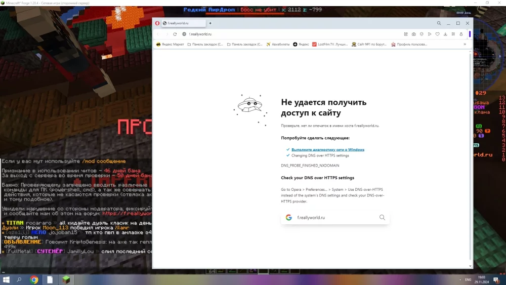This screenshot has width=506, height=285.
Task: Open the second Панель закладок bookmark folder
Action: pyautogui.click(x=245, y=45)
